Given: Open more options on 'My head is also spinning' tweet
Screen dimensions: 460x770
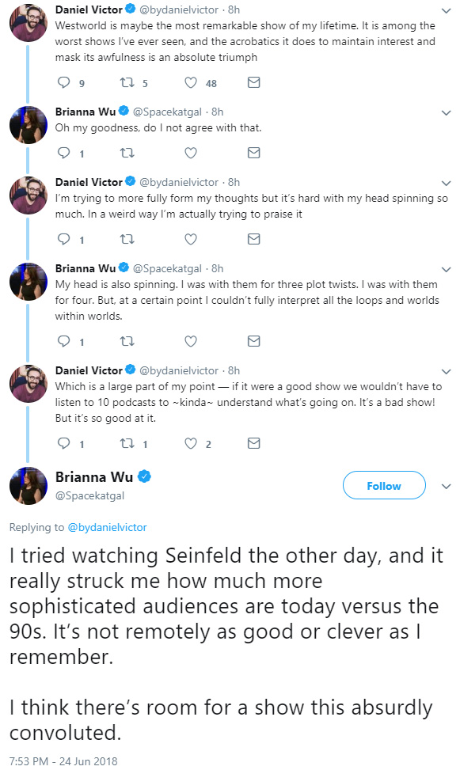Looking at the screenshot, I should click(447, 269).
